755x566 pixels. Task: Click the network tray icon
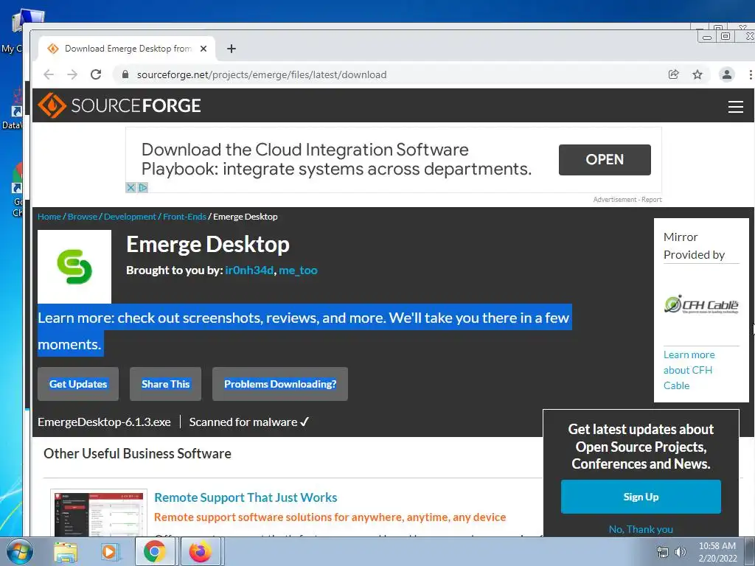(663, 552)
